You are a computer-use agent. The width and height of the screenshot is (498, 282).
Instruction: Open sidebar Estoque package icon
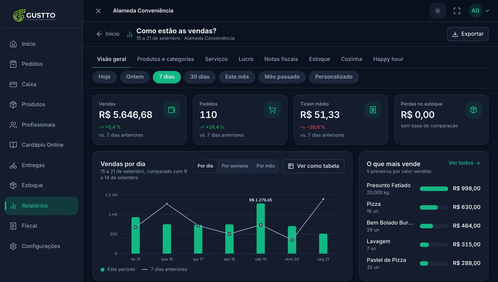[x=13, y=186]
